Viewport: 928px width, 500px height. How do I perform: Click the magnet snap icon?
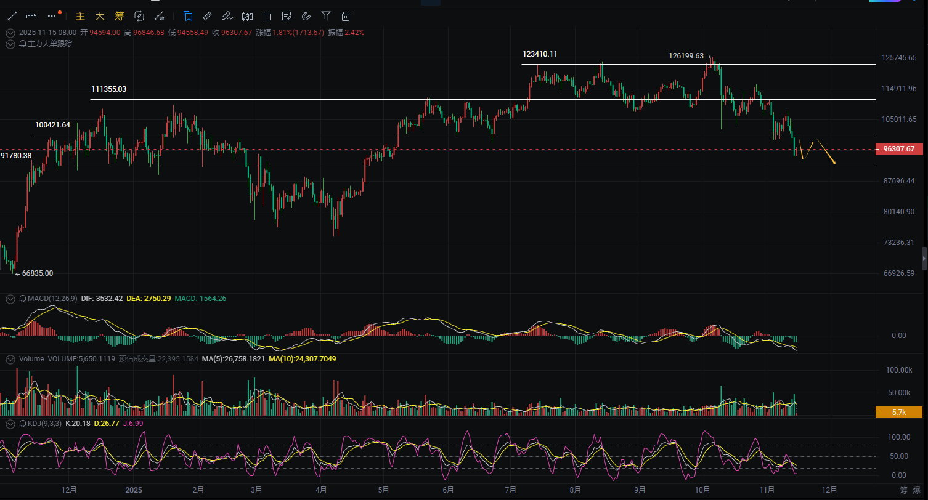[x=306, y=16]
